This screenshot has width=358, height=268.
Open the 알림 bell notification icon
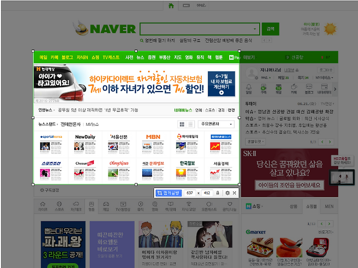point(249,89)
